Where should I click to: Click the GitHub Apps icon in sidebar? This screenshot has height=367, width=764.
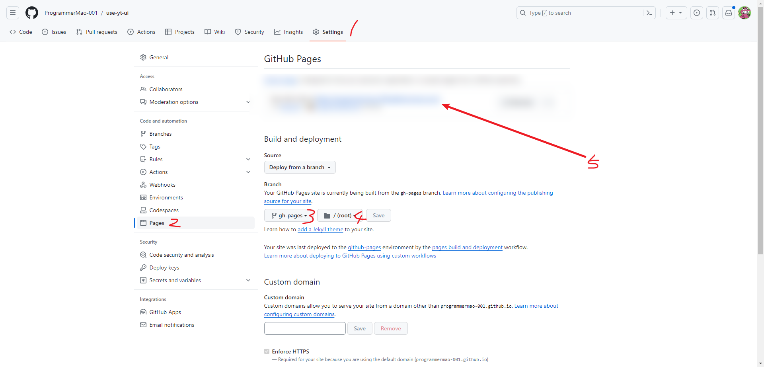143,312
